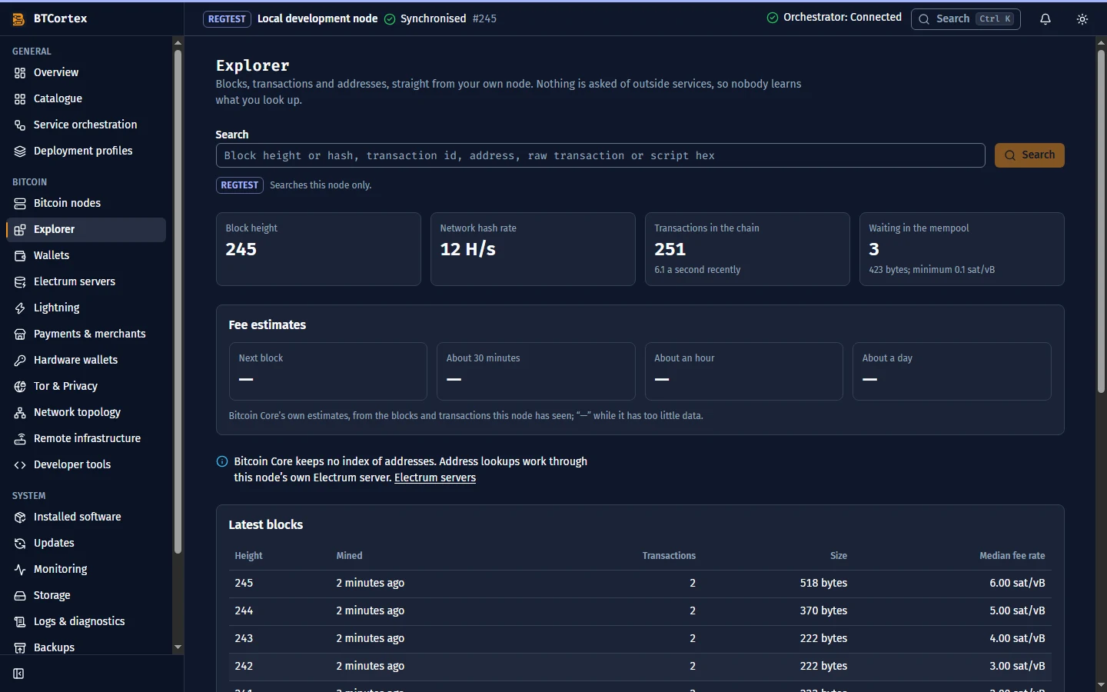Click sidebar scroll down arrow
This screenshot has height=692, width=1107.
pyautogui.click(x=178, y=647)
